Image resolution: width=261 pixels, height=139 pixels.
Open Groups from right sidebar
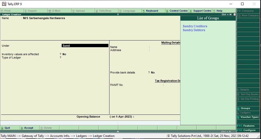pyautogui.click(x=248, y=108)
